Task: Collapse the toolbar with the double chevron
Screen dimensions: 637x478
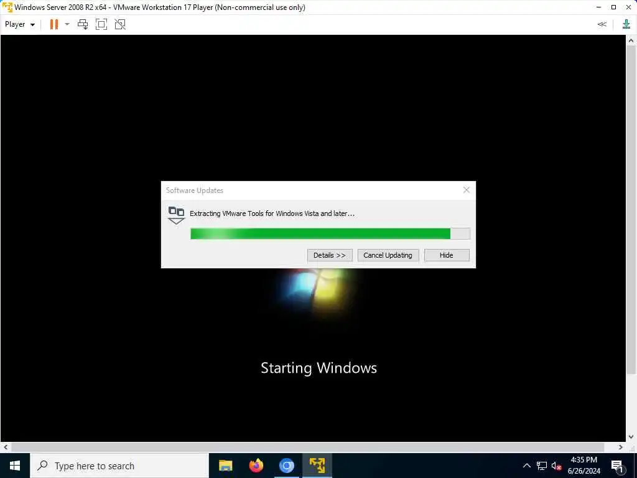Action: click(602, 24)
